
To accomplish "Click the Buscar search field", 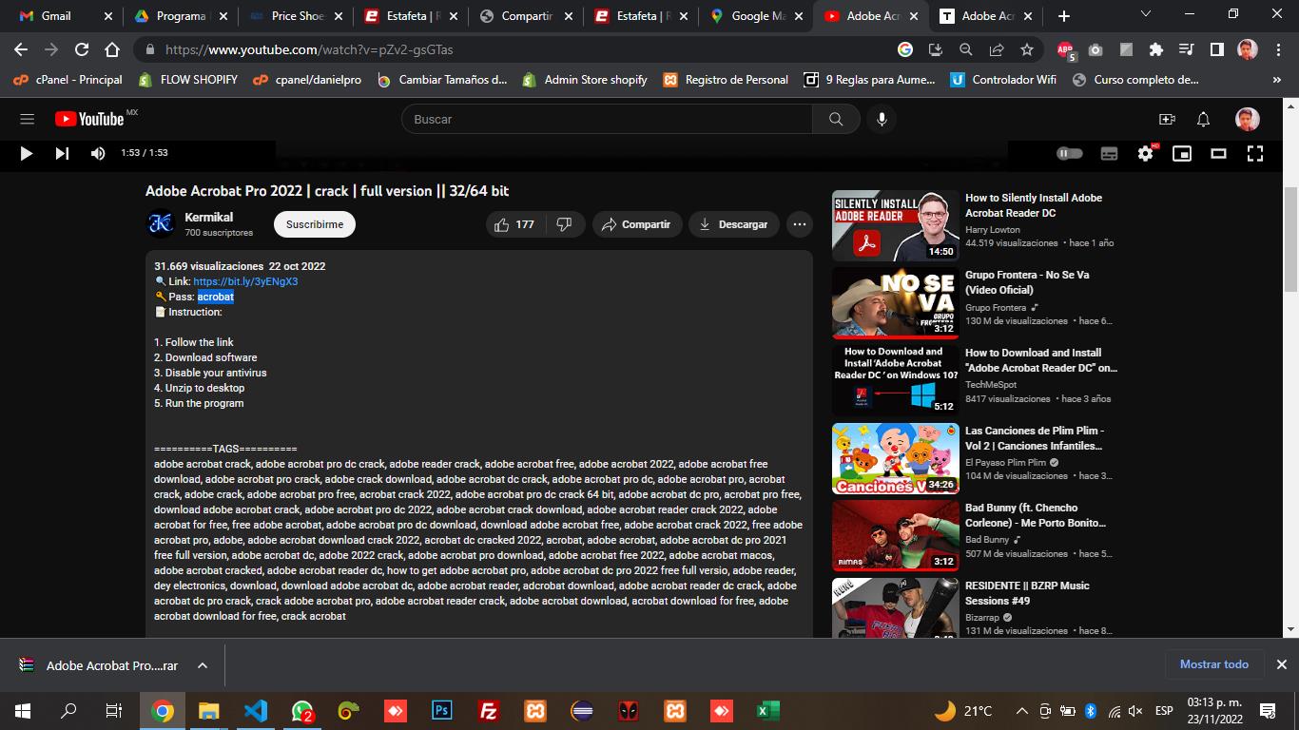I will [x=609, y=119].
